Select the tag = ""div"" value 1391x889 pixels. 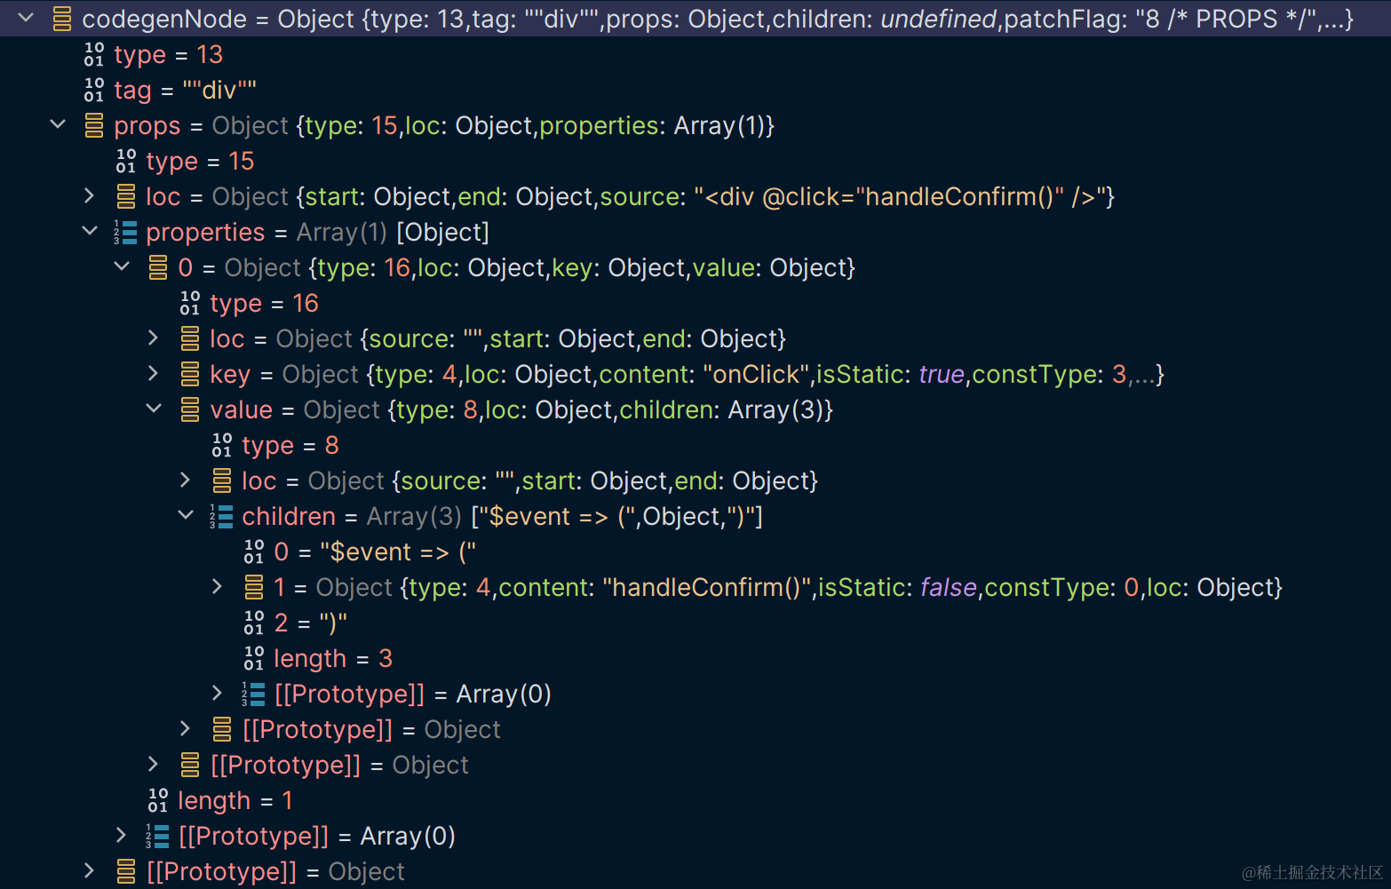click(219, 90)
